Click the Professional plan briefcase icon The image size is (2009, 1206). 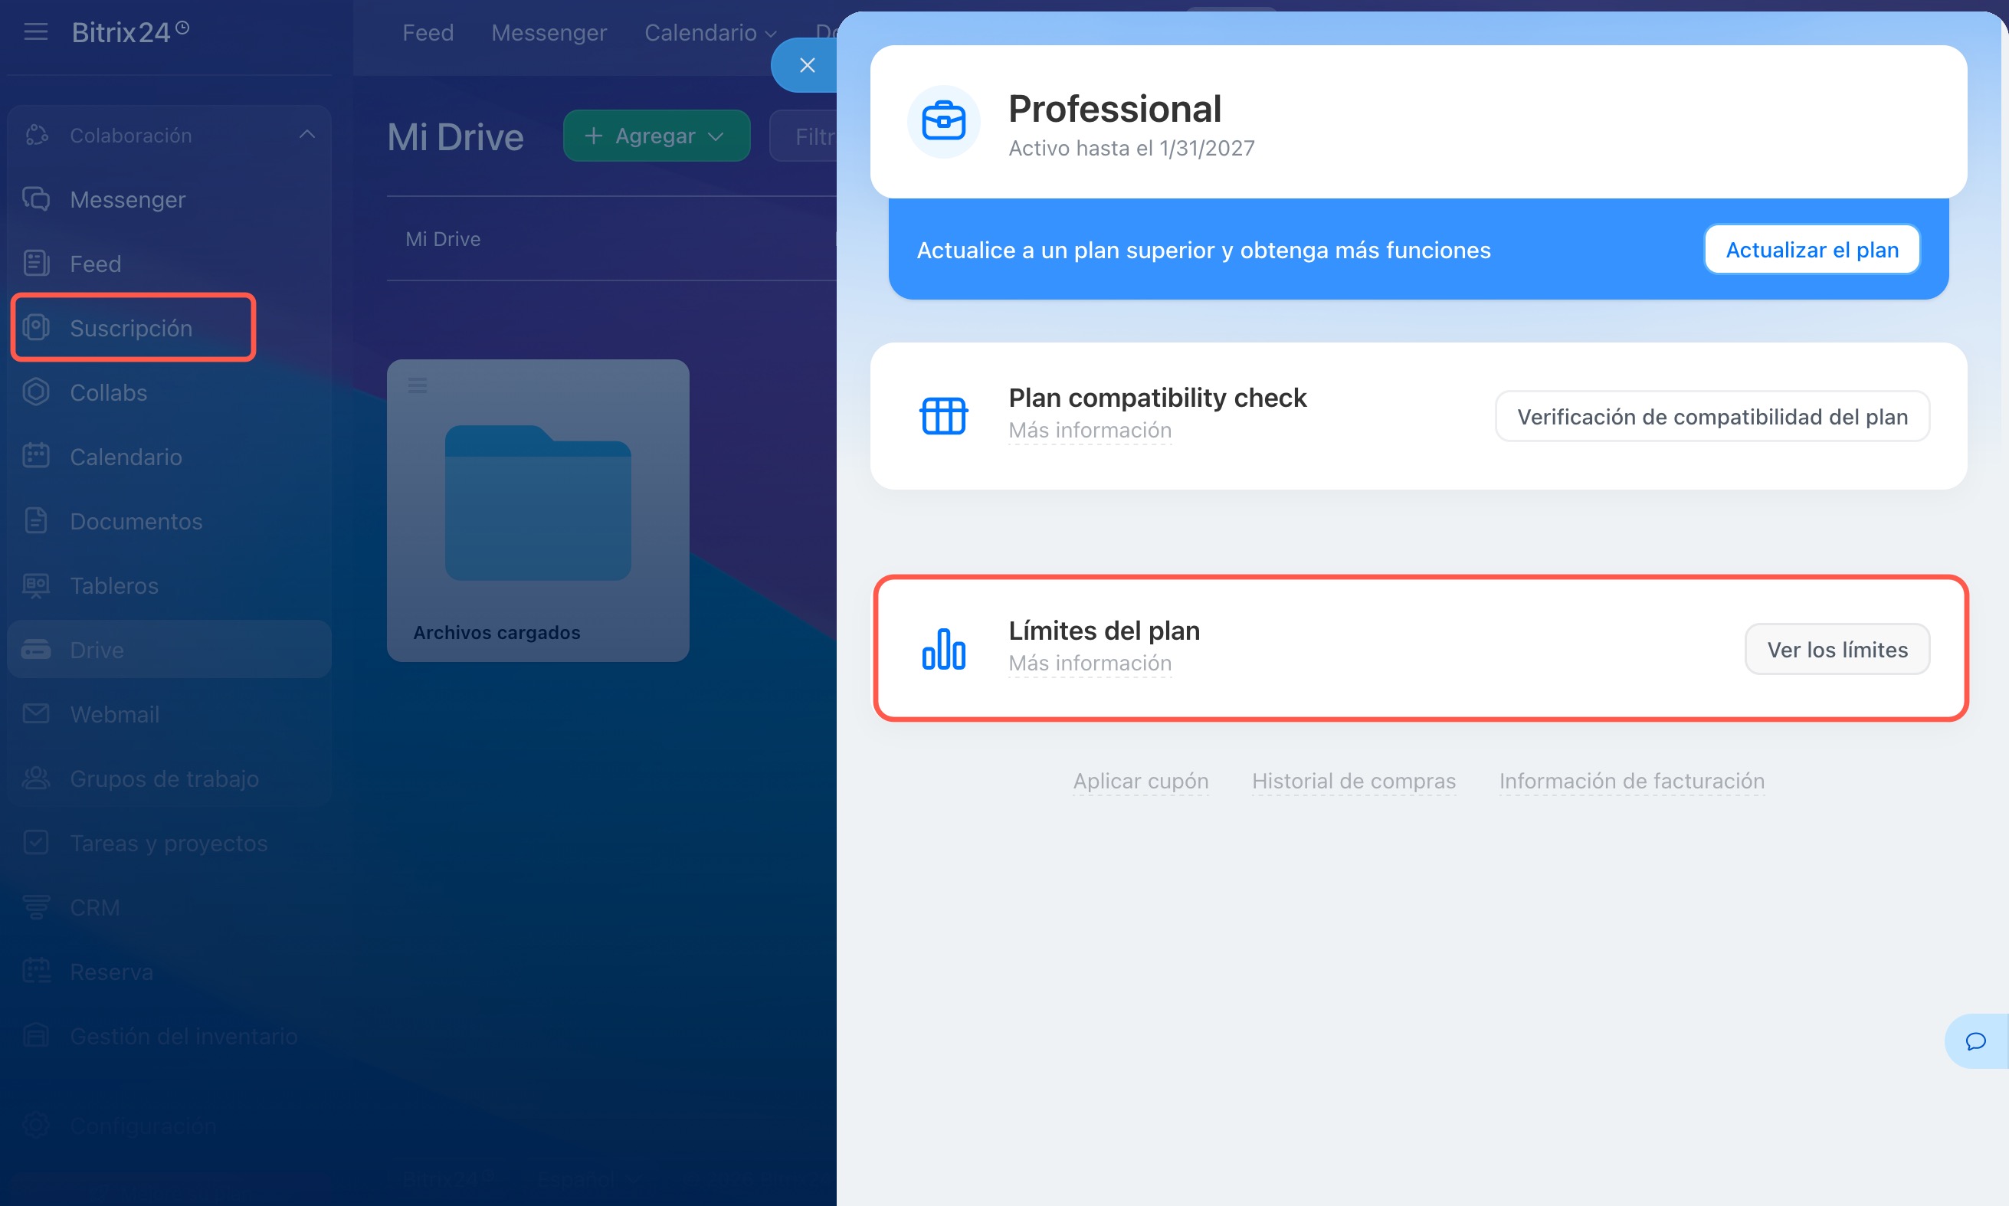coord(943,122)
